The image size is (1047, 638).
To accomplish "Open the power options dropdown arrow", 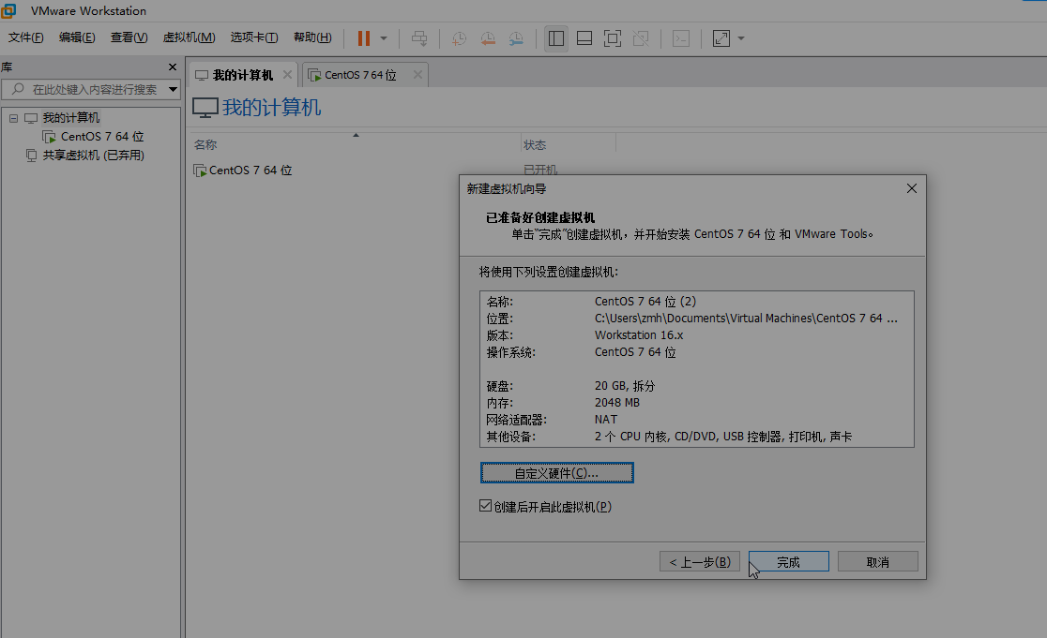I will coord(384,38).
